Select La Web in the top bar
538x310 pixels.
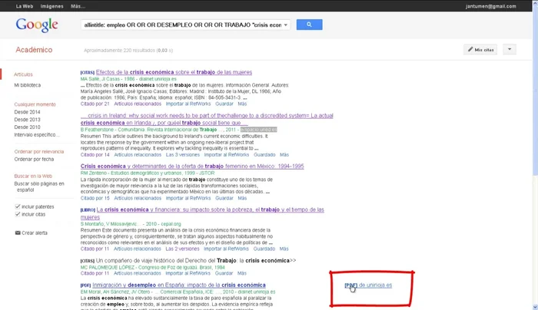(x=24, y=5)
